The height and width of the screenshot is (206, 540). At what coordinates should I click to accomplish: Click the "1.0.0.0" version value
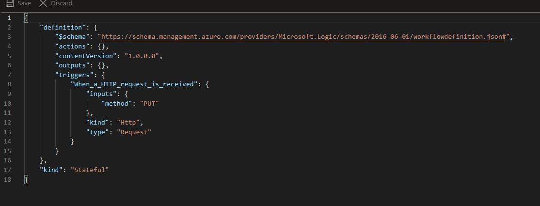(142, 56)
